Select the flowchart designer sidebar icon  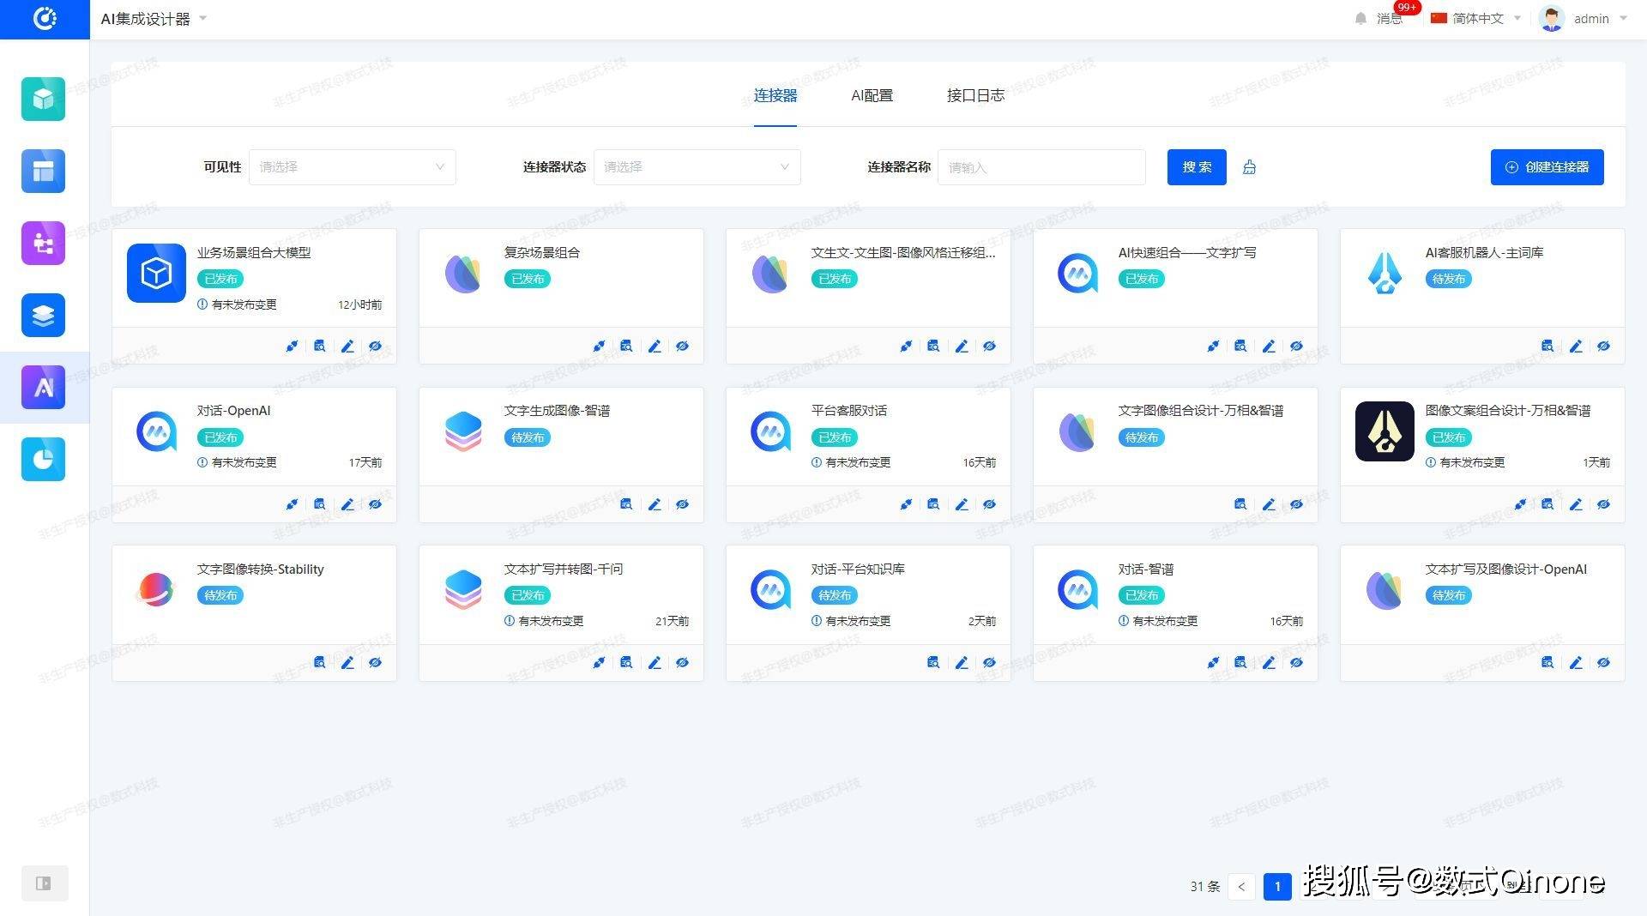tap(43, 243)
